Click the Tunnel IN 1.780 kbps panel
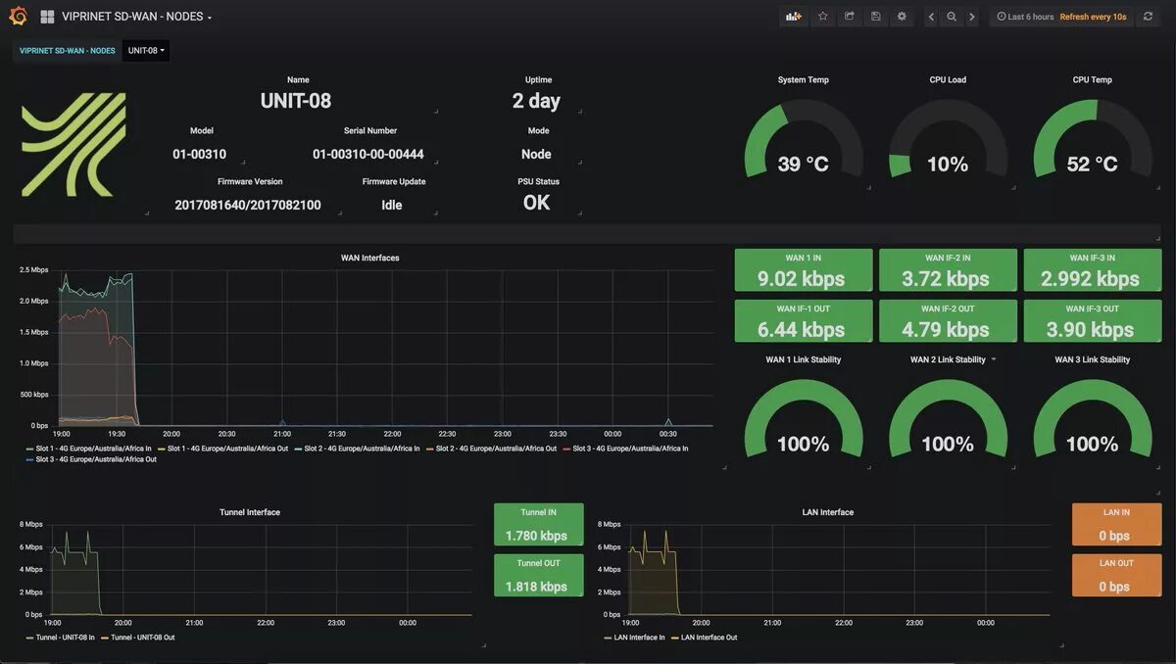The image size is (1176, 664). pos(538,525)
